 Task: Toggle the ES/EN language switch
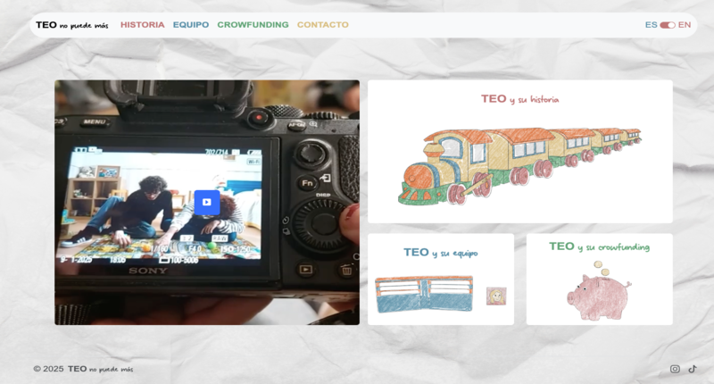click(668, 25)
